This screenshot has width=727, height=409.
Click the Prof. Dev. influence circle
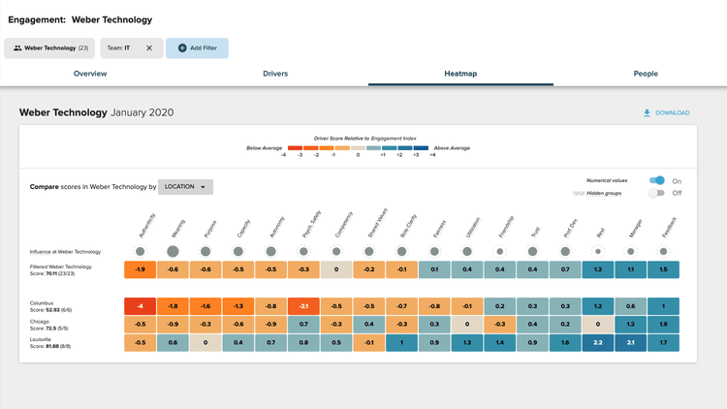click(x=565, y=251)
